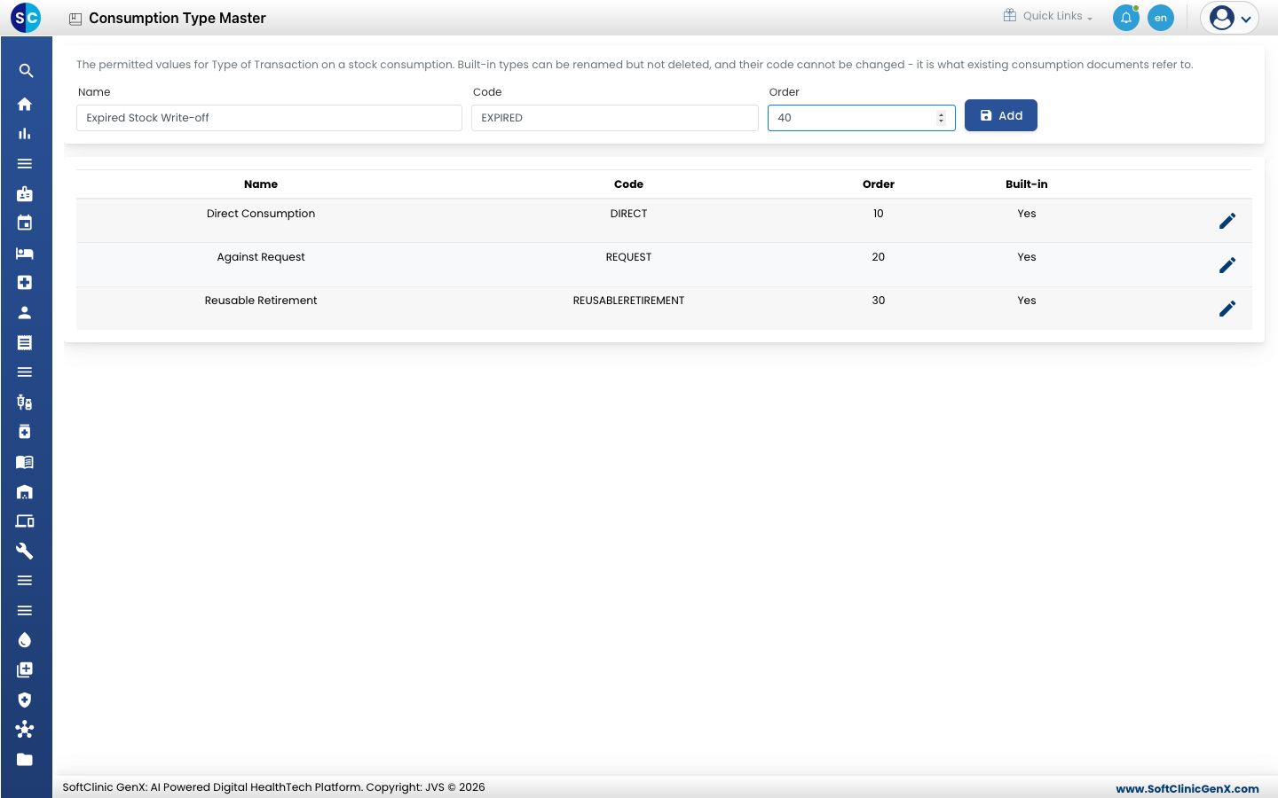Click the REQUEST code cell
Image resolution: width=1278 pixels, height=798 pixels.
coord(628,257)
